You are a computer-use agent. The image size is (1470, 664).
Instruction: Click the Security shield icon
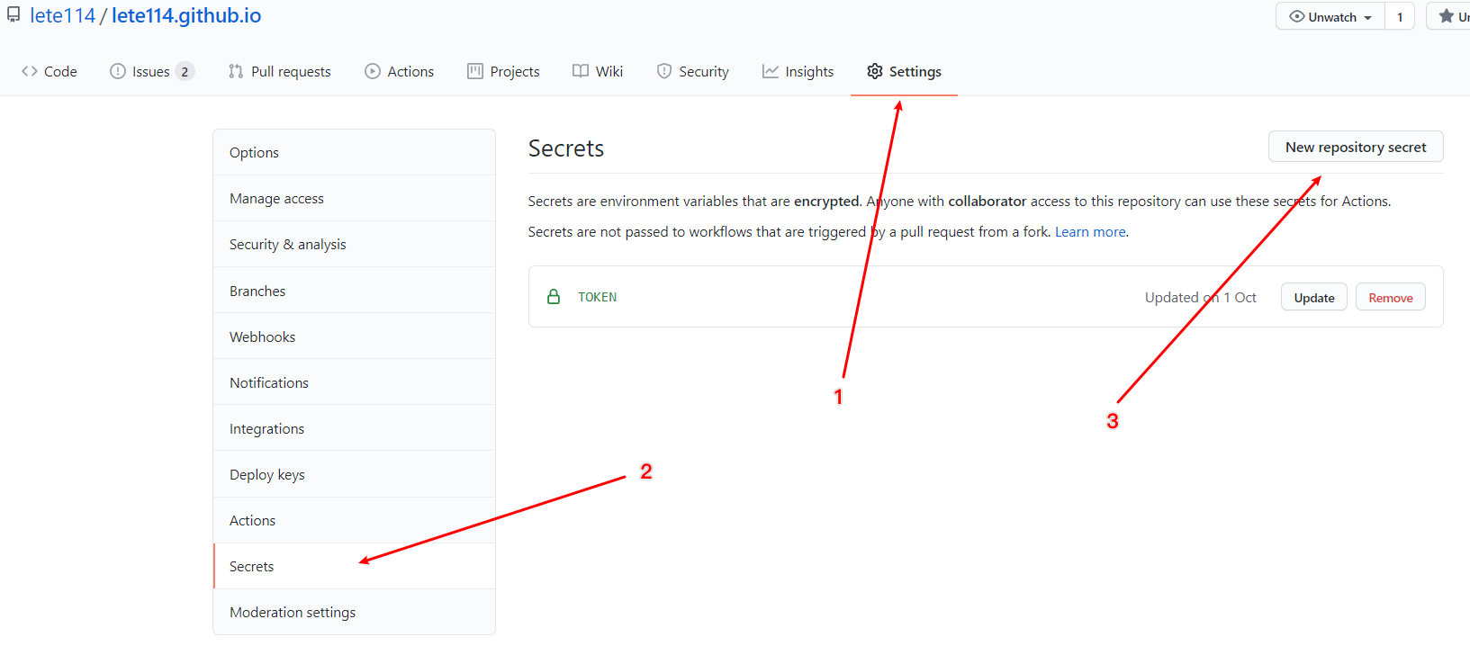coord(663,71)
